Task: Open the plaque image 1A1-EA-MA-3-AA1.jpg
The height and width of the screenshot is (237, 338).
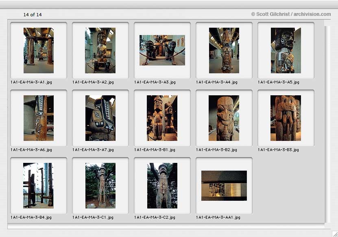Action: point(224,186)
